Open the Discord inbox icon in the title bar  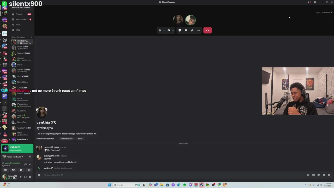(x=309, y=2)
